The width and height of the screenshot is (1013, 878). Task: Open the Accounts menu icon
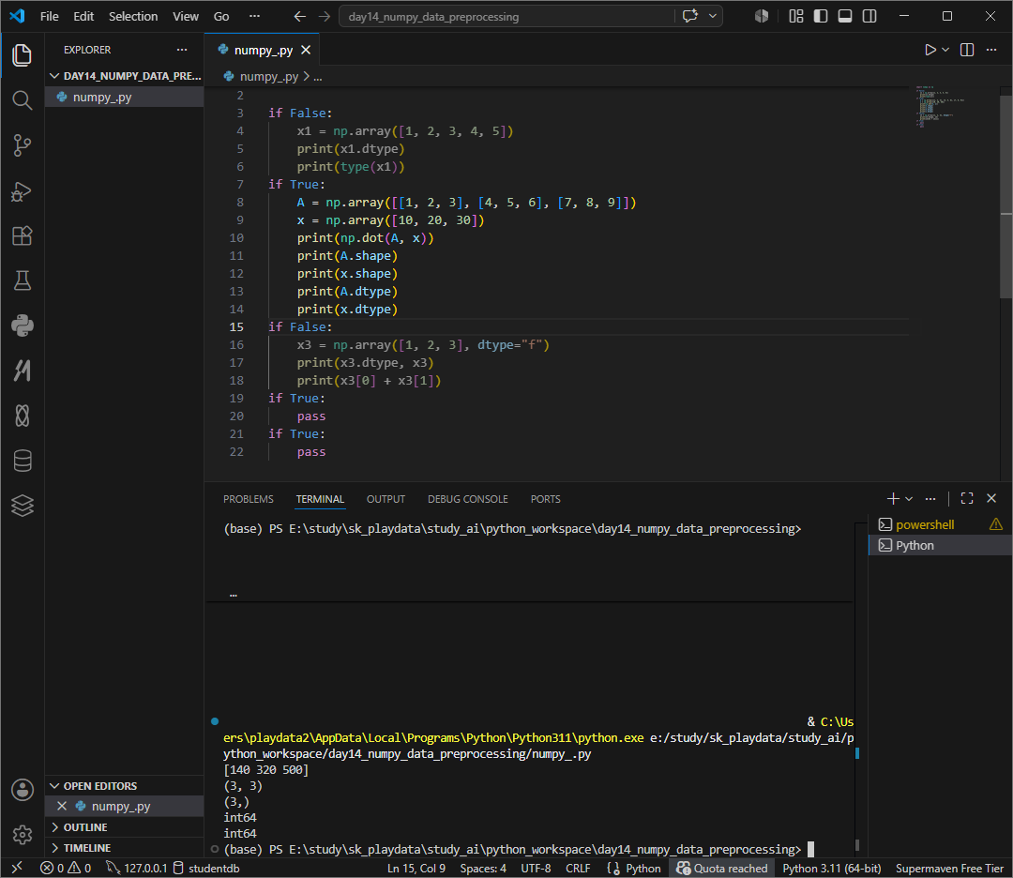[x=22, y=790]
